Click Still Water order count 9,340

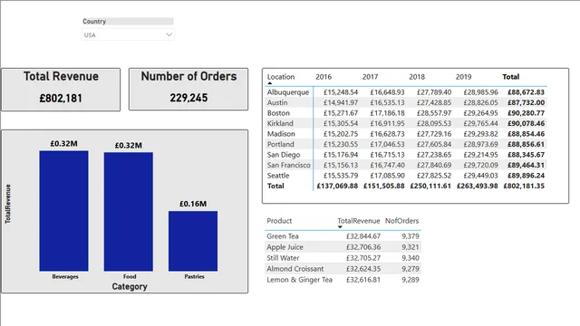click(x=411, y=258)
